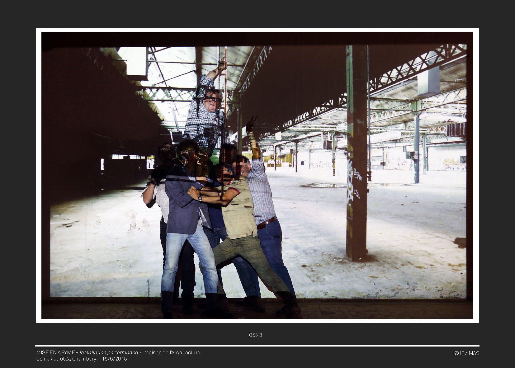
Task: Click the raised hand making peace sign
Action: (251, 124)
